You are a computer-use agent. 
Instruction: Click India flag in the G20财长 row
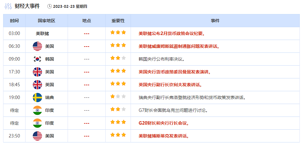coord(37,123)
